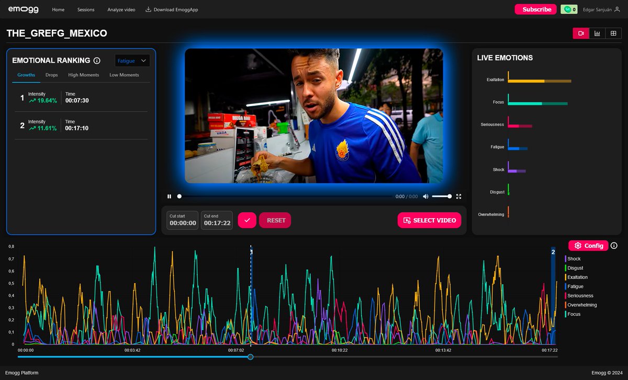
Task: Toggle Shock series in chart legend
Action: (573, 259)
